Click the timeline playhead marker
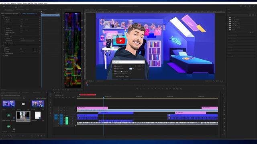The height and width of the screenshot is (144, 257). [104, 98]
